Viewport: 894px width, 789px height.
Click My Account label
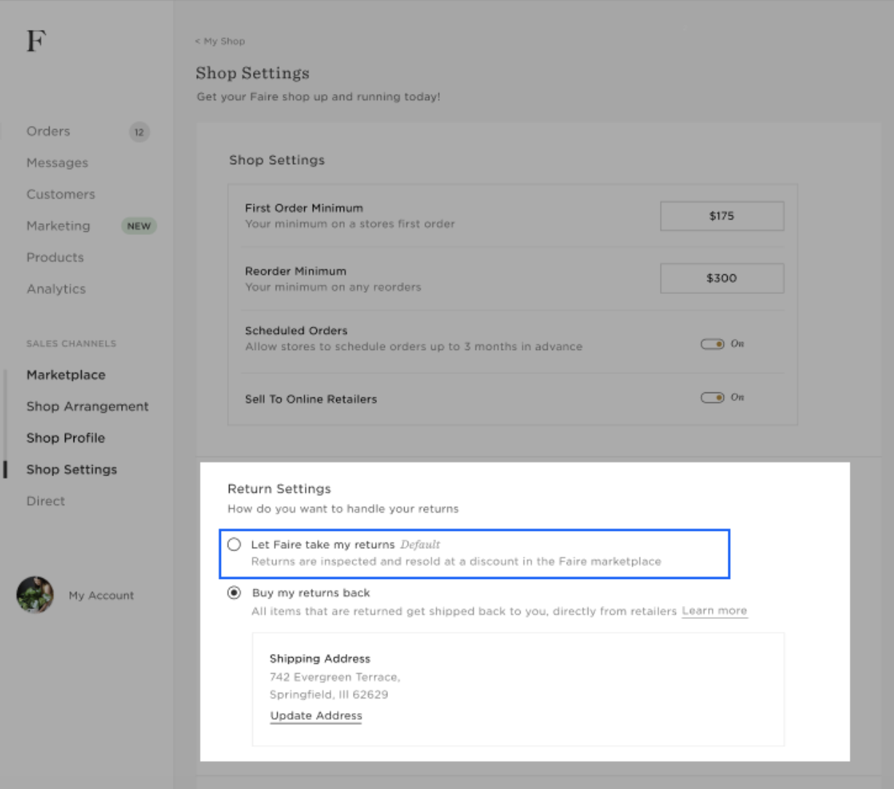point(101,595)
